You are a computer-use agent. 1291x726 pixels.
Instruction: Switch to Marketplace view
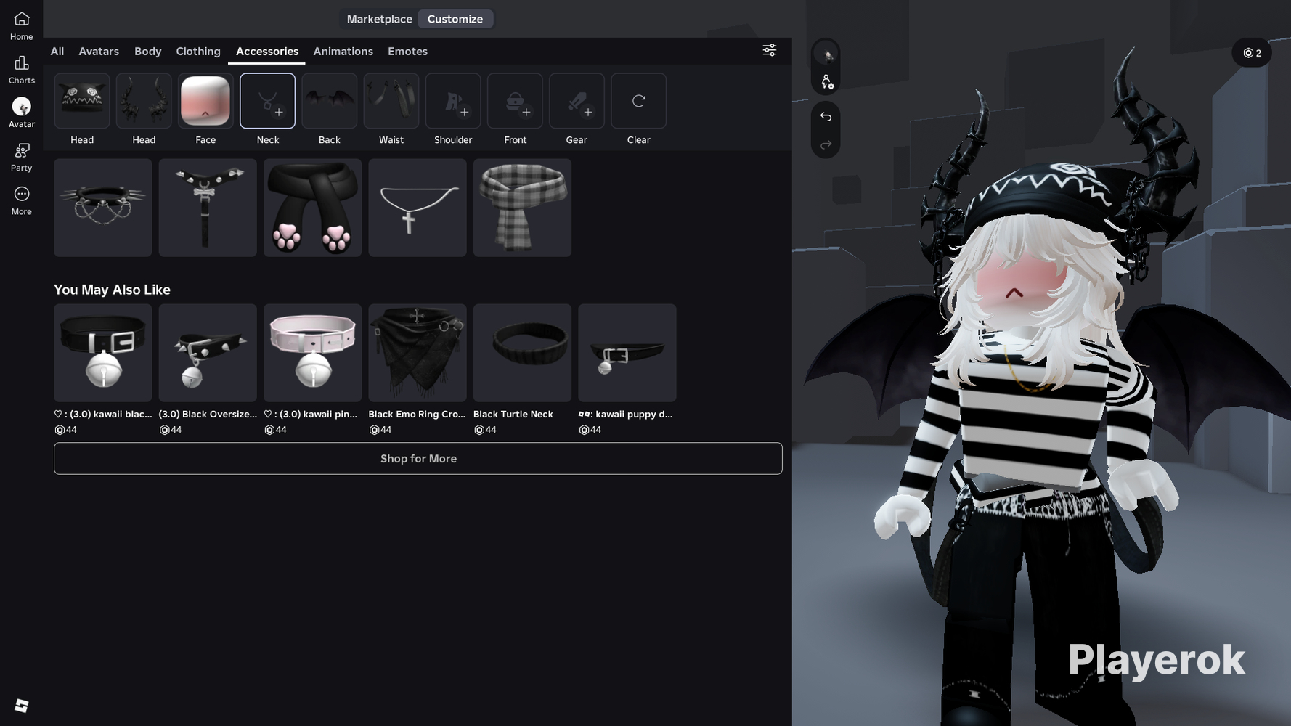(379, 19)
